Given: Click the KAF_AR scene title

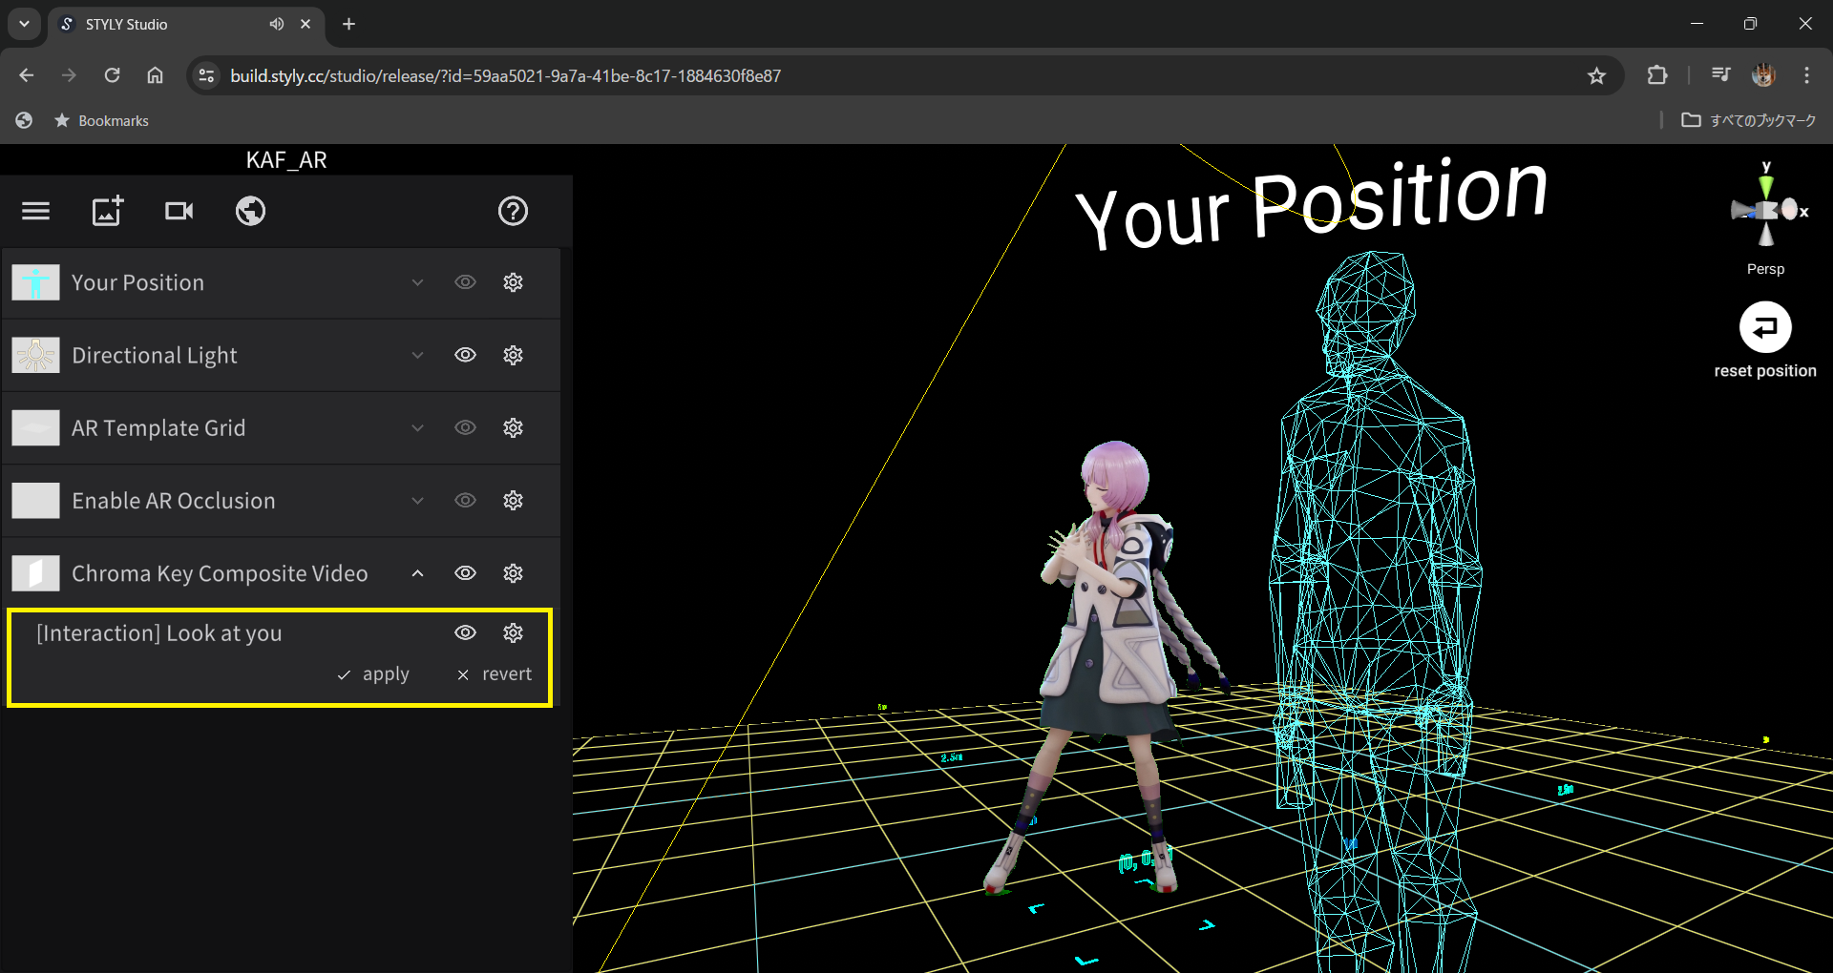Looking at the screenshot, I should point(286,159).
